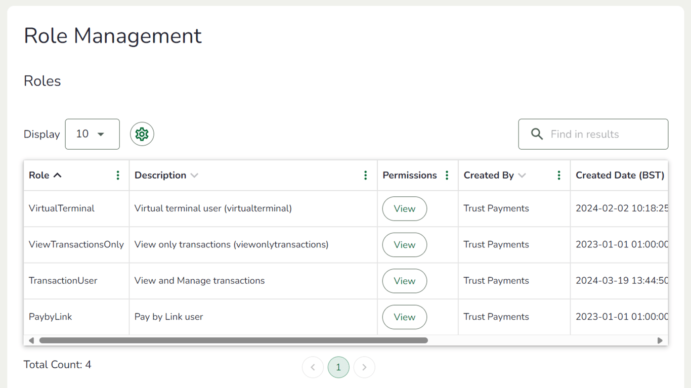Toggle Description column sort chevron
This screenshot has width=691, height=388.
point(194,176)
